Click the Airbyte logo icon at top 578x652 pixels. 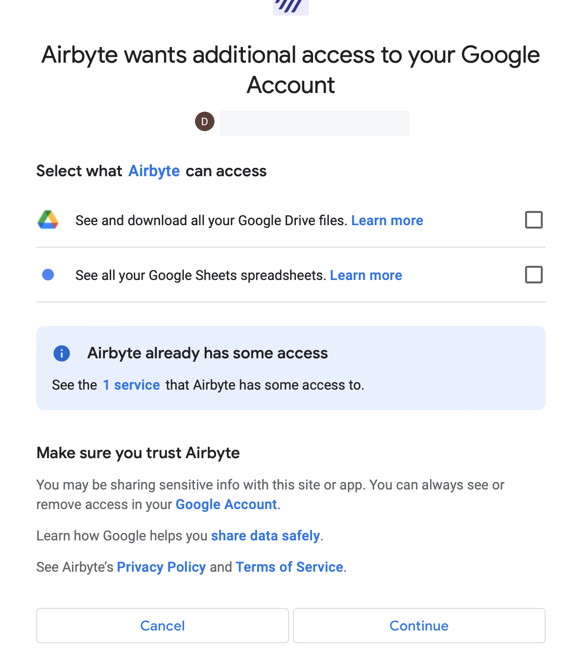point(291,7)
